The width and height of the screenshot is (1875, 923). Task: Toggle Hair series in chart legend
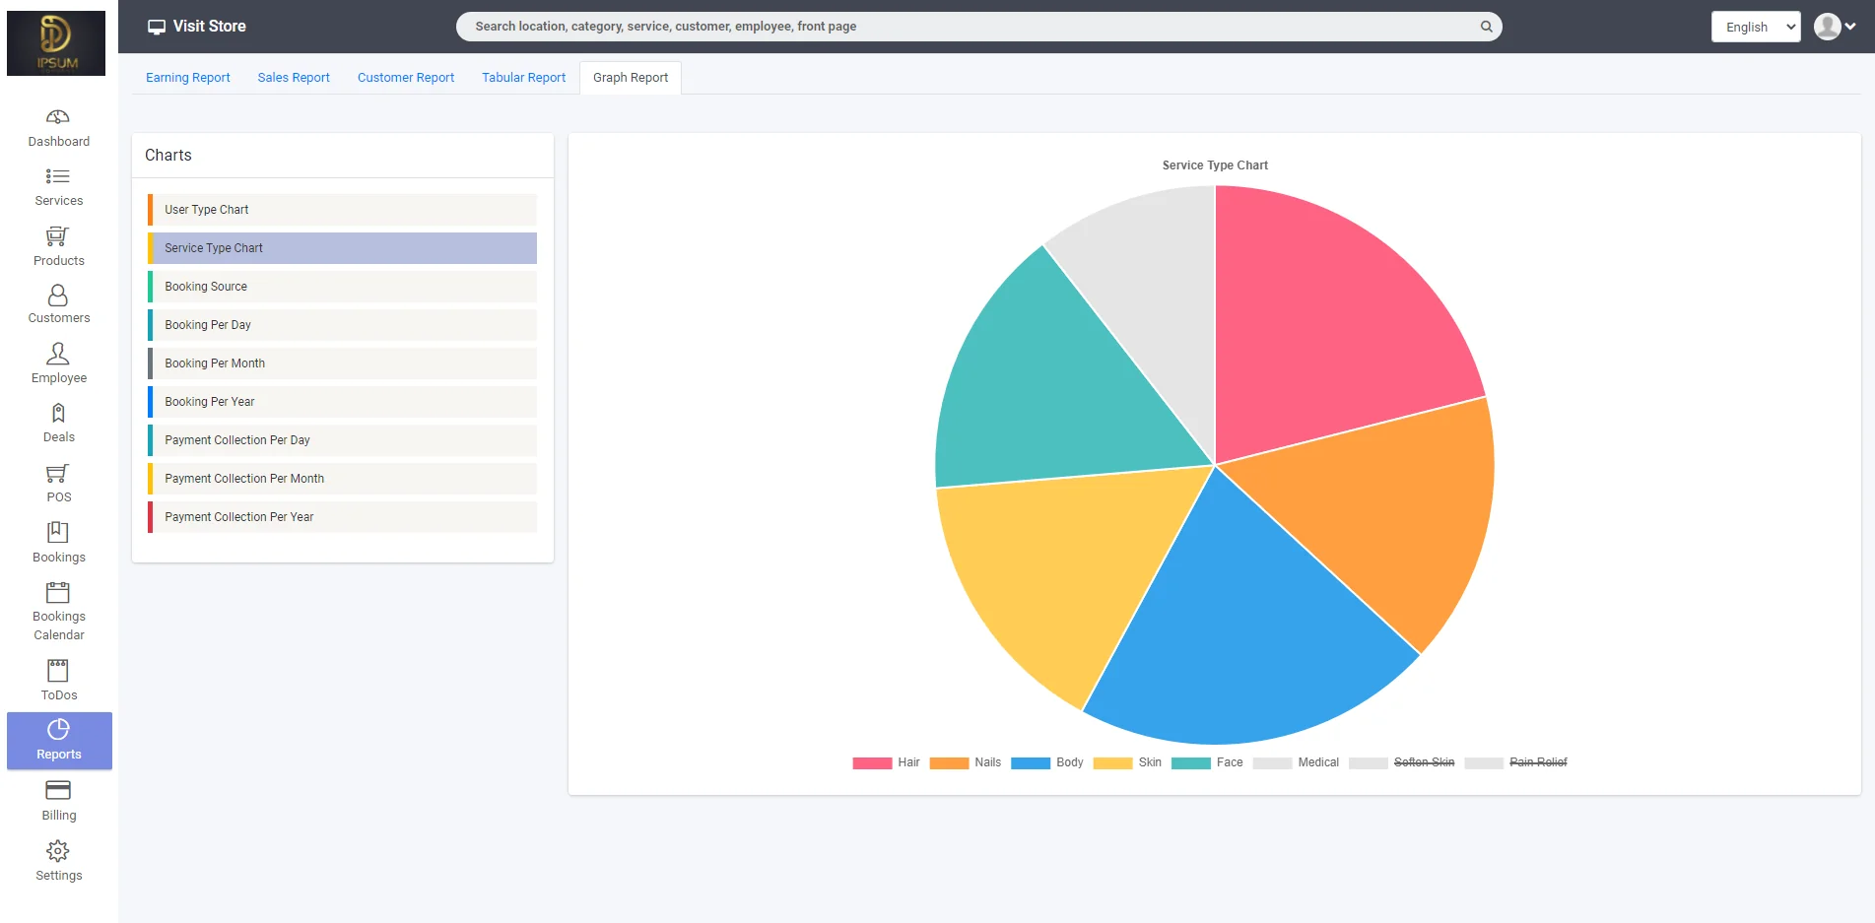[x=886, y=762]
